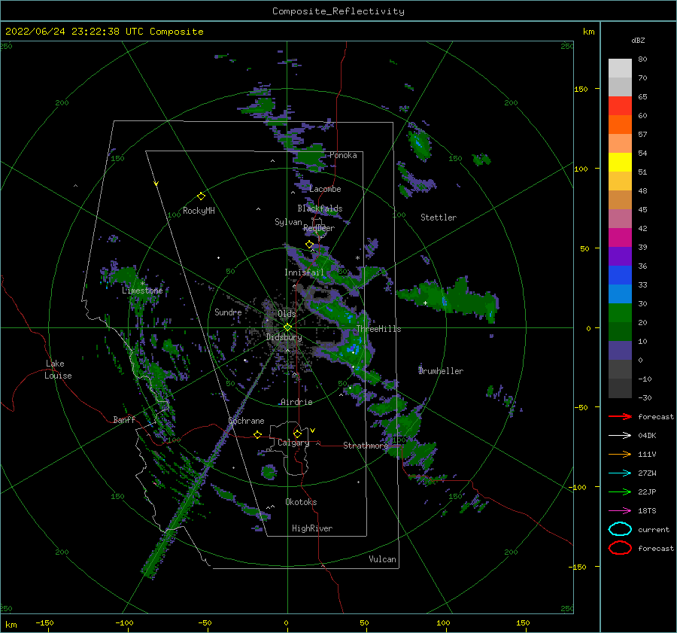This screenshot has height=633, width=677.
Task: Click the magenta 18TS arrow in legend
Action: tap(620, 511)
